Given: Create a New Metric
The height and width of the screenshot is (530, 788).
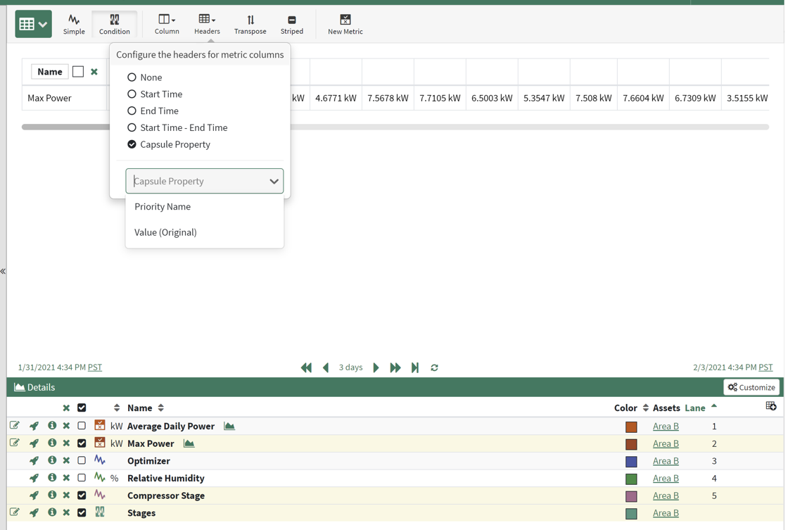Looking at the screenshot, I should (x=345, y=24).
